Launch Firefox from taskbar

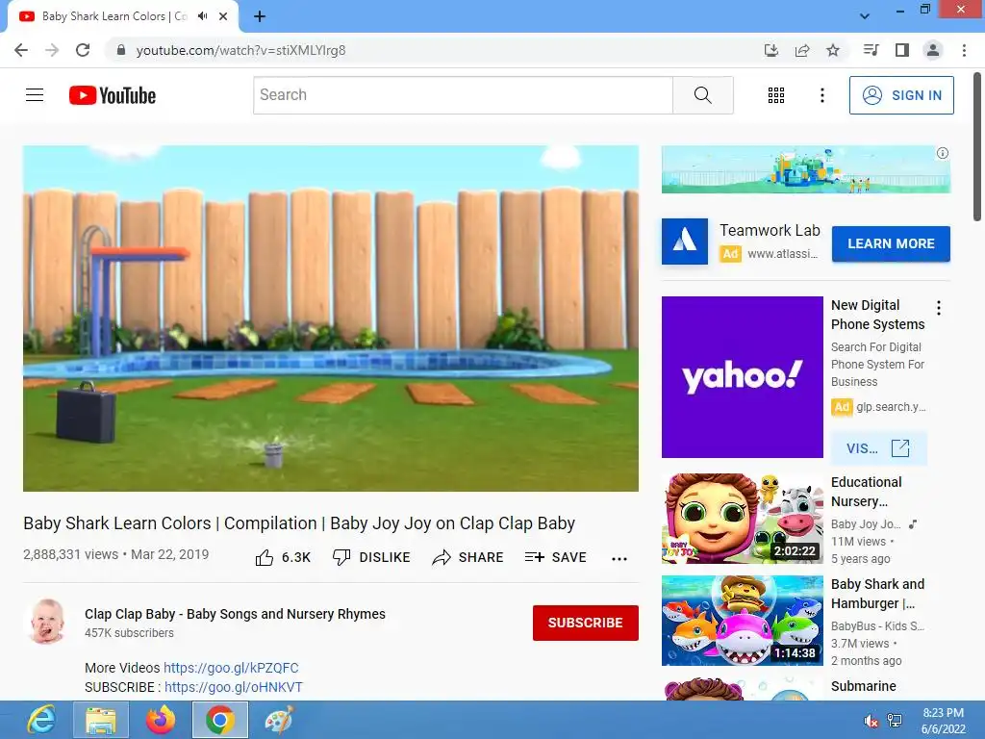click(x=161, y=720)
